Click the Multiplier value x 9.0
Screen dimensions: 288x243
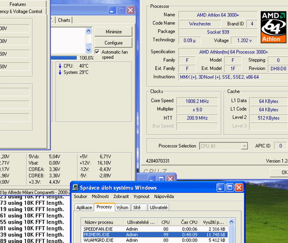click(197, 109)
